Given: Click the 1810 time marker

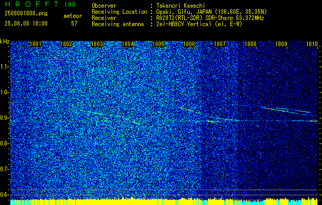Looking at the screenshot, I should (312, 44).
